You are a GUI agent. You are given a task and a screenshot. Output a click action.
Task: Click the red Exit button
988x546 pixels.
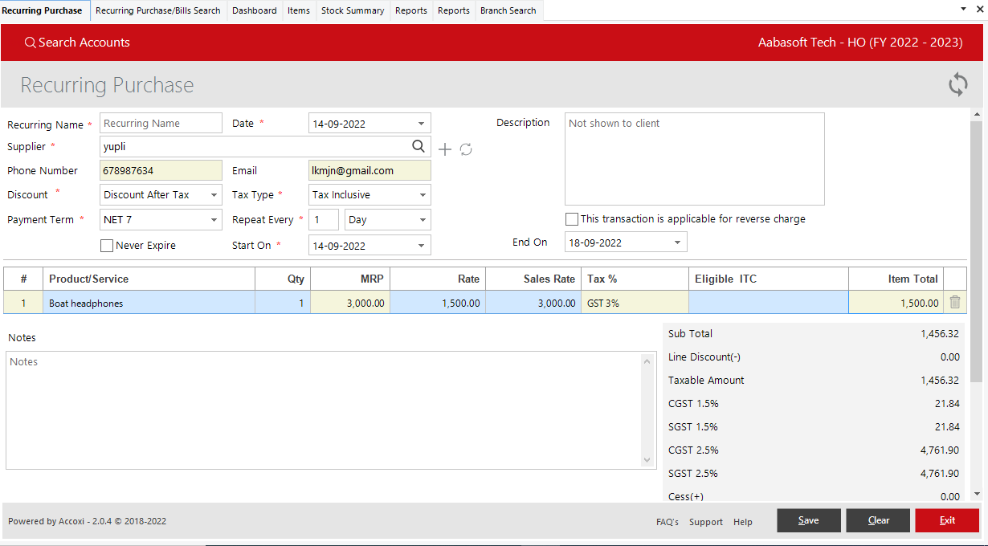pos(947,520)
